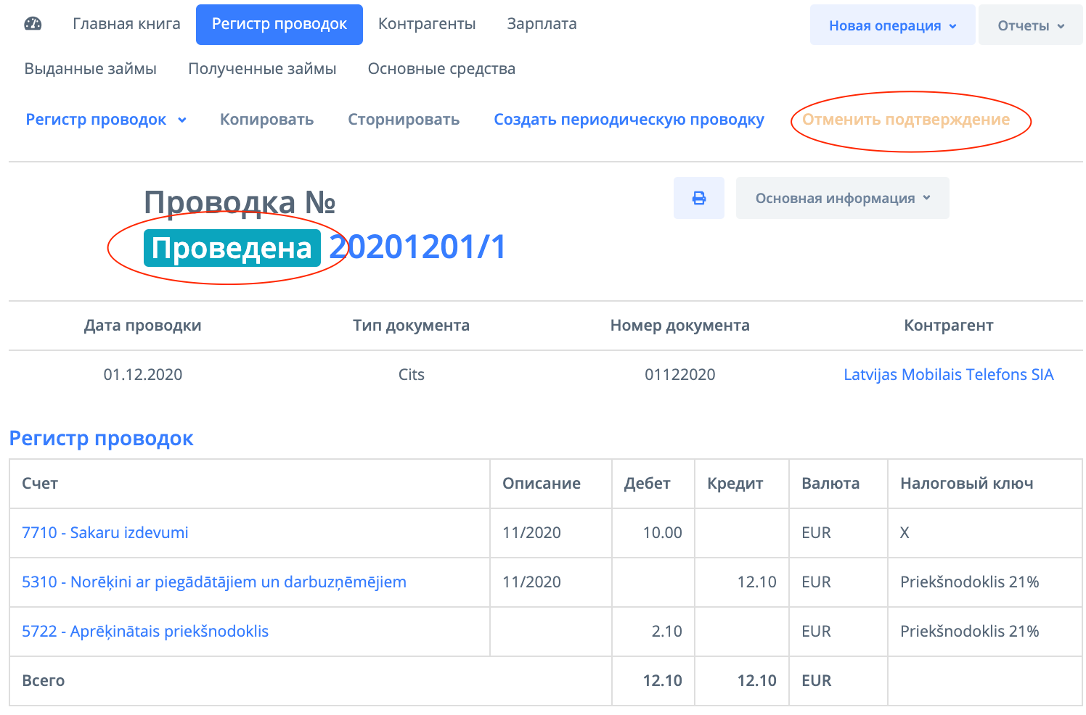Select the debit amount 2.10

(667, 632)
